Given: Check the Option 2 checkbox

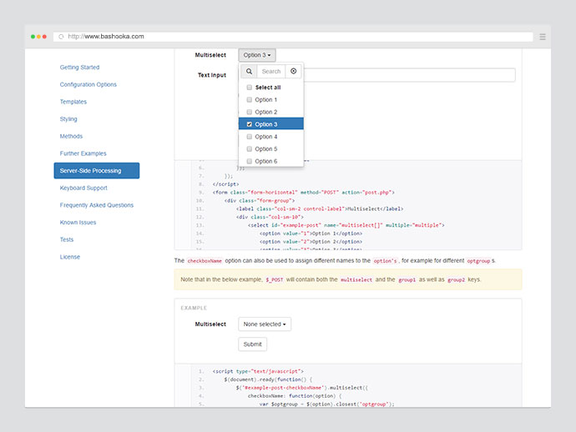Looking at the screenshot, I should point(249,112).
